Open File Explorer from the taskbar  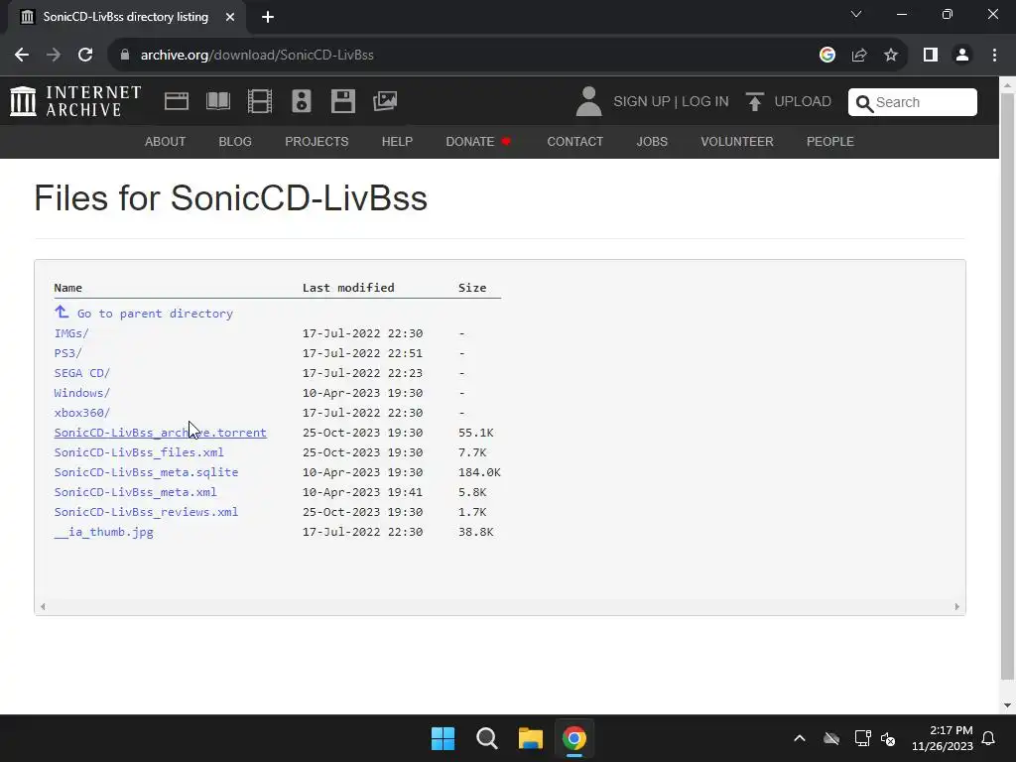[530, 738]
